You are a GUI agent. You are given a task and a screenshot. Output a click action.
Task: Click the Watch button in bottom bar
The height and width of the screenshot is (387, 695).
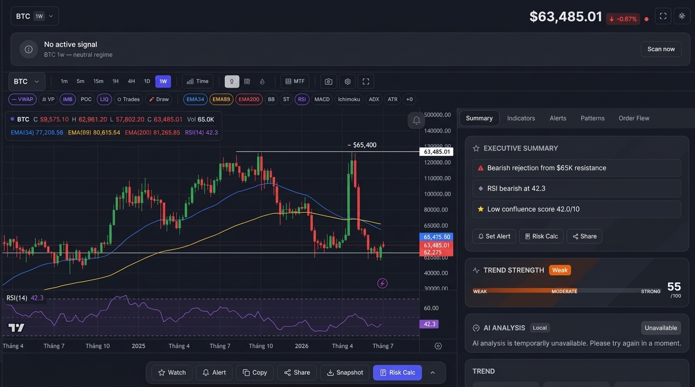(172, 372)
